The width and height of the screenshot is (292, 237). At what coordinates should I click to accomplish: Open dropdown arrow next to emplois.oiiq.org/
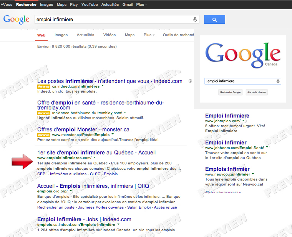tap(71, 191)
